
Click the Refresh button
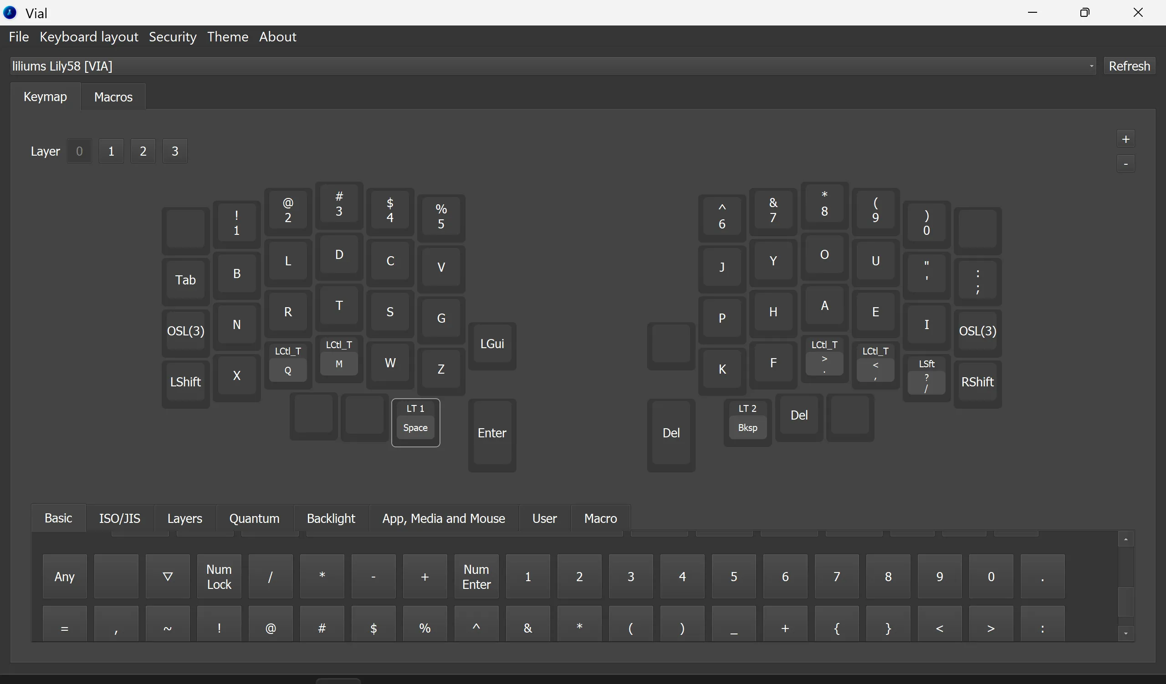pos(1129,66)
